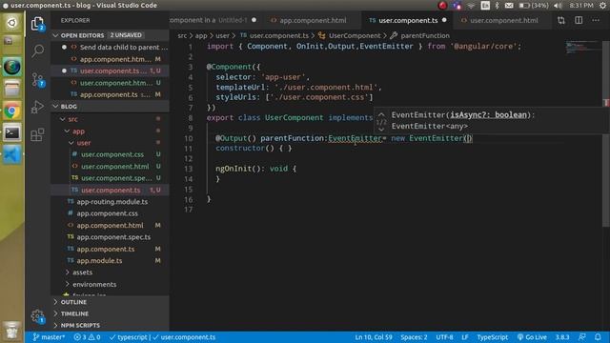Viewport: 610px width, 343px height.
Task: Open editor More Actions ellipsis menu
Action: click(596, 20)
